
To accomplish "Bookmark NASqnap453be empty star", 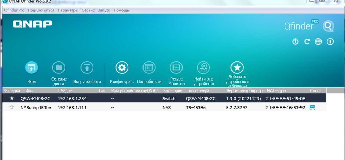I will click(12, 107).
